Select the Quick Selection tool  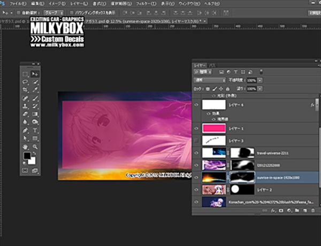coord(35,82)
